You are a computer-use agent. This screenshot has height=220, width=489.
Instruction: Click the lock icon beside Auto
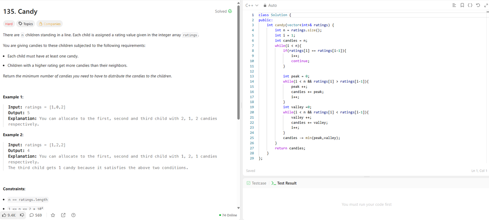(265, 5)
